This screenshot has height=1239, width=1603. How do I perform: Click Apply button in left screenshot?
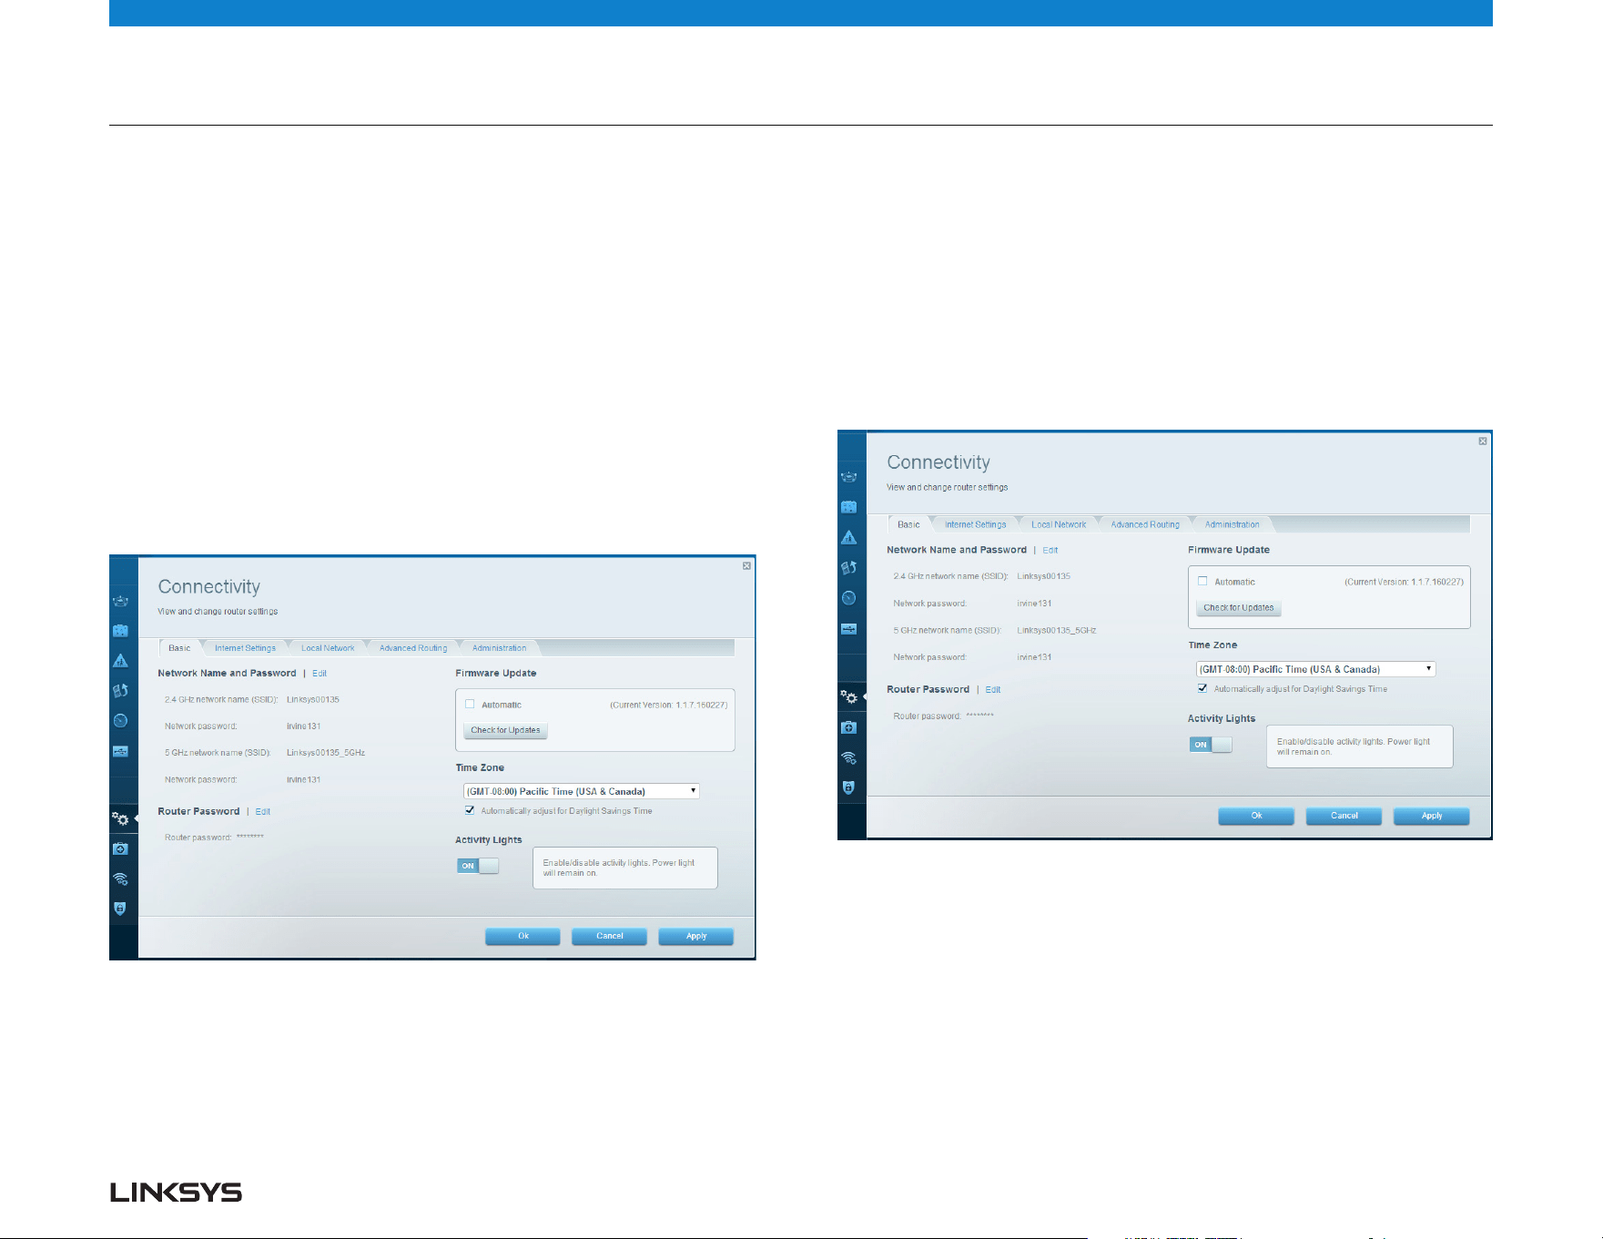(696, 936)
